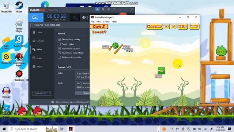234x132 pixels.
Task: Open Help menu in Flash Player
Action: coord(114,22)
